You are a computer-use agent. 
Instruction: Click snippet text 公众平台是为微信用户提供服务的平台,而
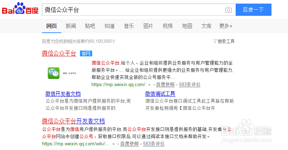(88, 101)
